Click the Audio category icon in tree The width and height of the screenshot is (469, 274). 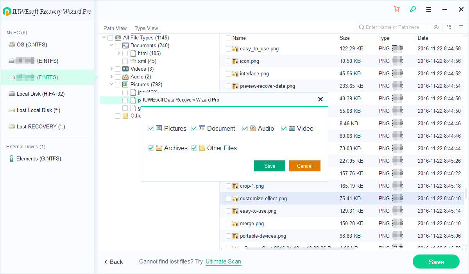click(x=125, y=77)
